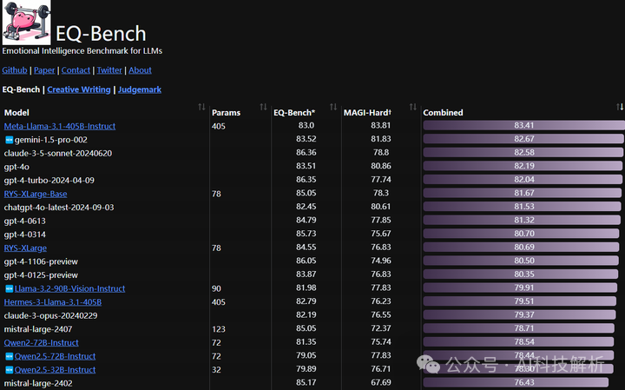Image resolution: width=625 pixels, height=390 pixels.
Task: Sort table by MAGI-Hard column arrows
Action: (x=413, y=107)
